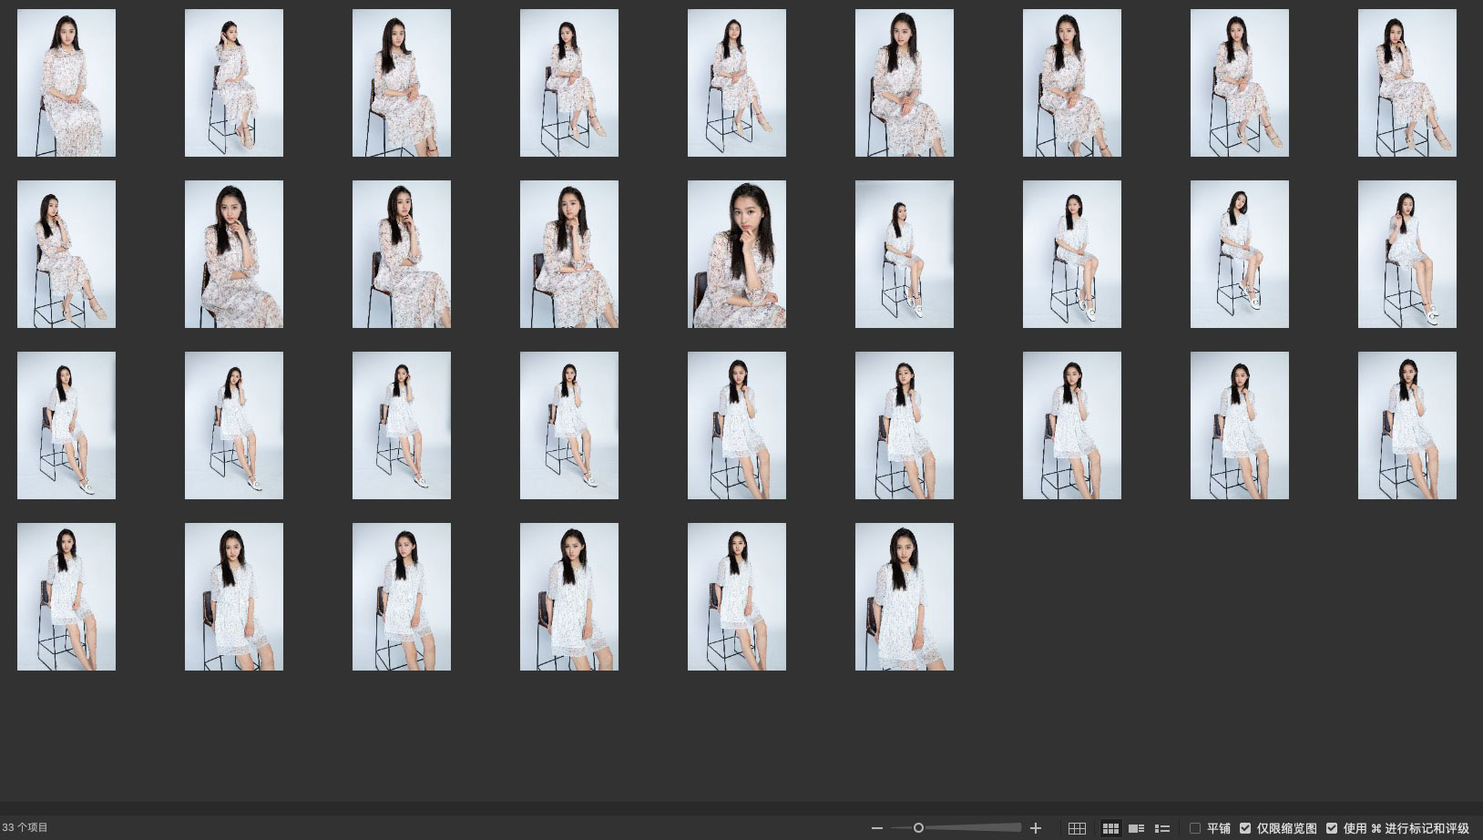This screenshot has height=840, width=1483.
Task: Select the close-up portrait thumbnail in second row
Action: 736,254
